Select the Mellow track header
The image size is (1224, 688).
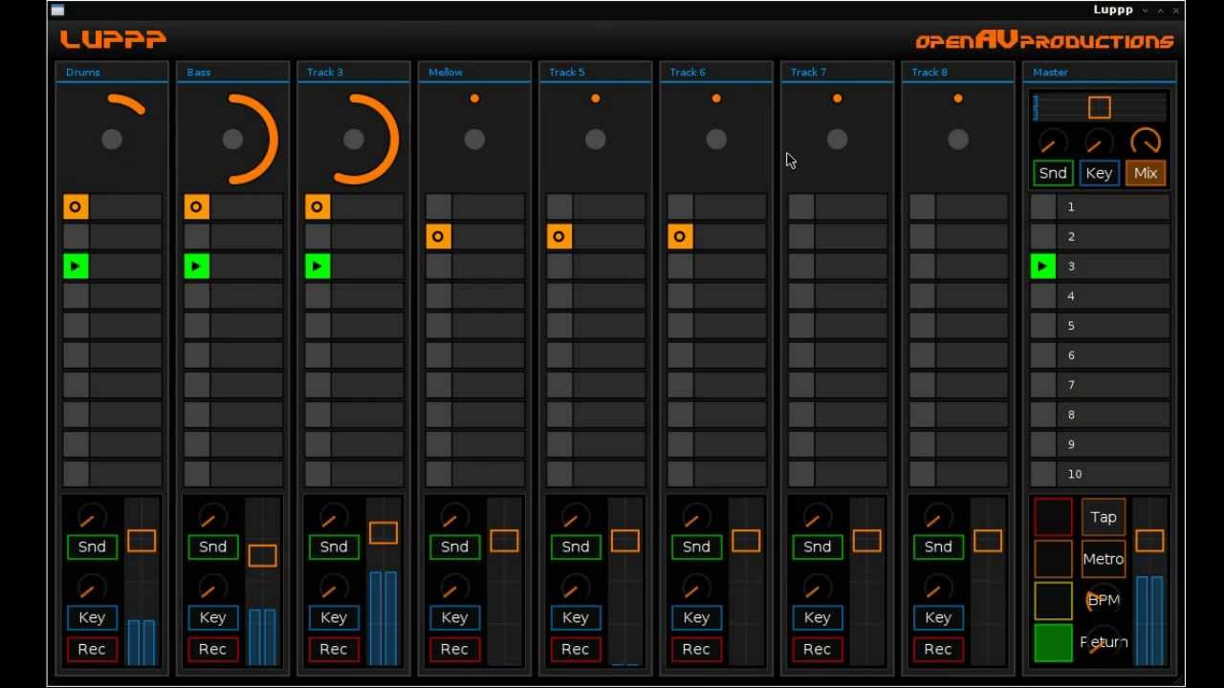474,73
